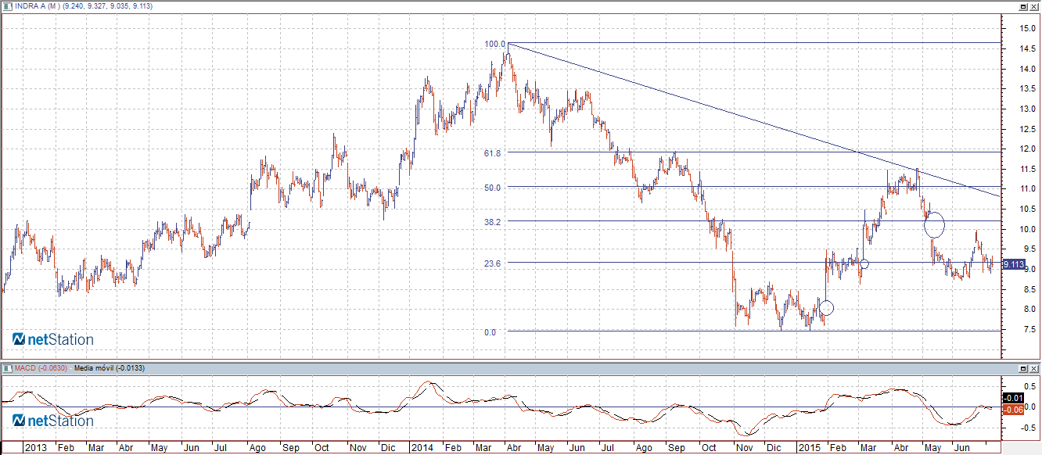Click the 2014 year marker on time axis
The image size is (1042, 455).
click(422, 448)
